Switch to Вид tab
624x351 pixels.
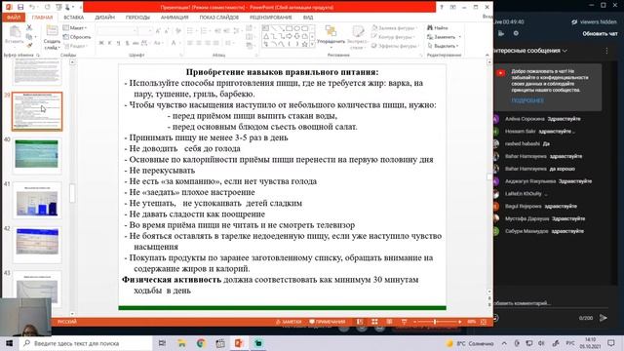[308, 18]
